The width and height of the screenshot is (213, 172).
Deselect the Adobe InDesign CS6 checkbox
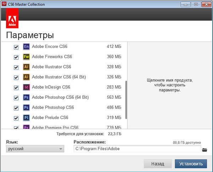(x=16, y=88)
